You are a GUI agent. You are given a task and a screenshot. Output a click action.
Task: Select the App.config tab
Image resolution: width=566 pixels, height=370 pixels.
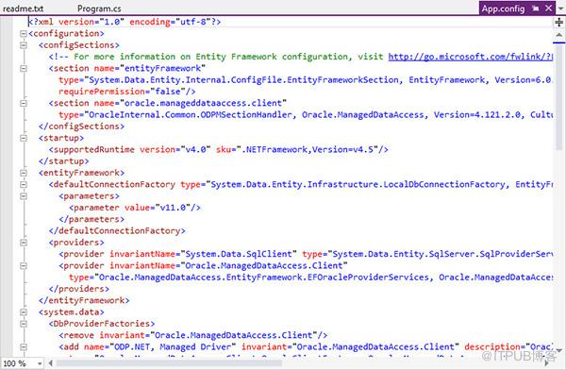coord(503,8)
